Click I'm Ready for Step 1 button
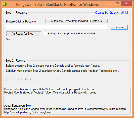The height and width of the screenshot is (118, 134). click(24, 34)
